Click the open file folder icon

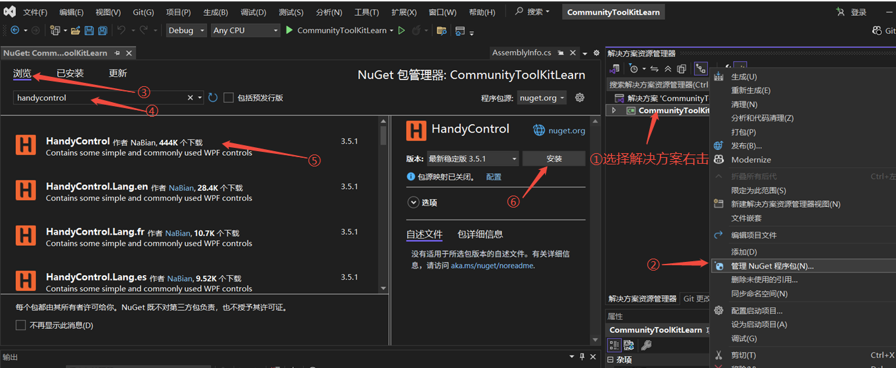76,31
